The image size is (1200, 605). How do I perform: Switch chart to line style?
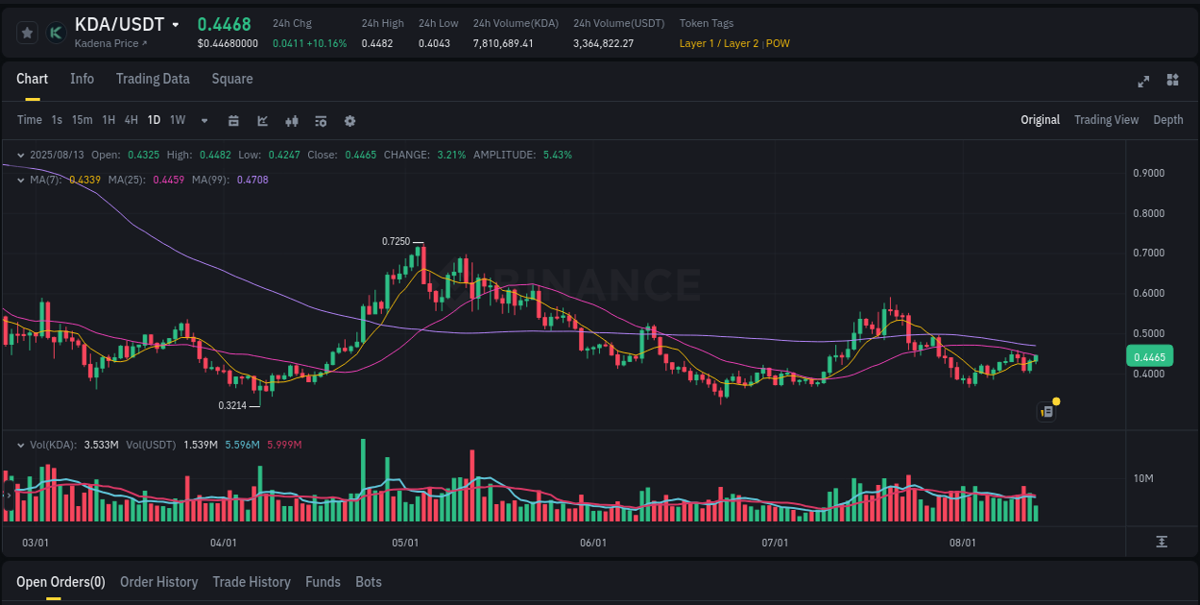[x=262, y=120]
